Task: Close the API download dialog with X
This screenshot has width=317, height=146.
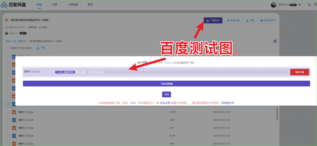Action: 314,59
